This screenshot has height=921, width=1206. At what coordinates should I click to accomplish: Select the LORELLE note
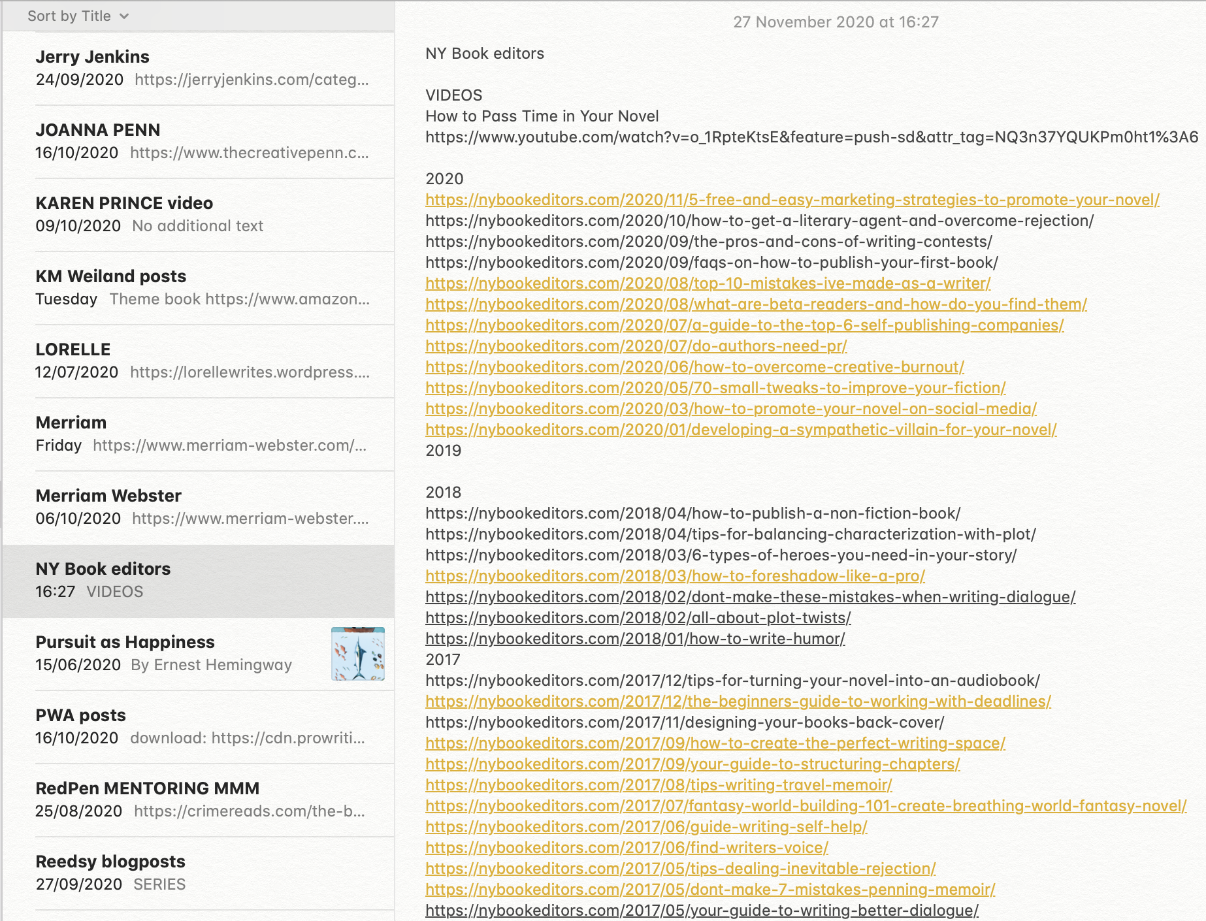coord(199,361)
